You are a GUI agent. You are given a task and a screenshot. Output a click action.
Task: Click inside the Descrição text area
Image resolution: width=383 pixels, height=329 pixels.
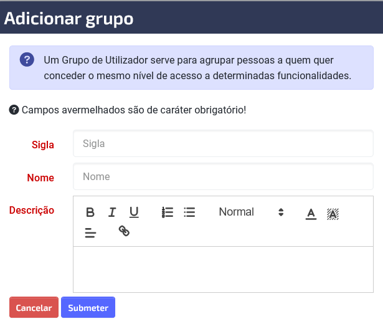pos(223,269)
